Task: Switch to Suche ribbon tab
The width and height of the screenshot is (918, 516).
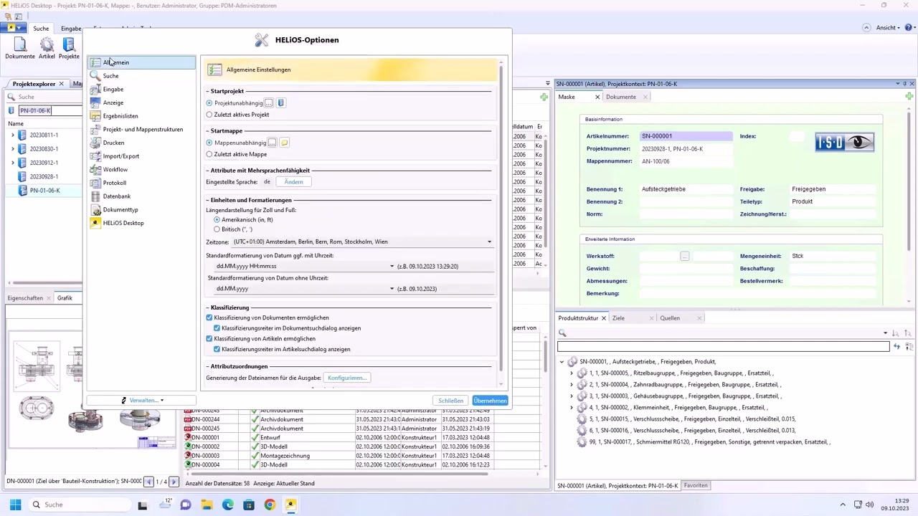Action: 41,29
